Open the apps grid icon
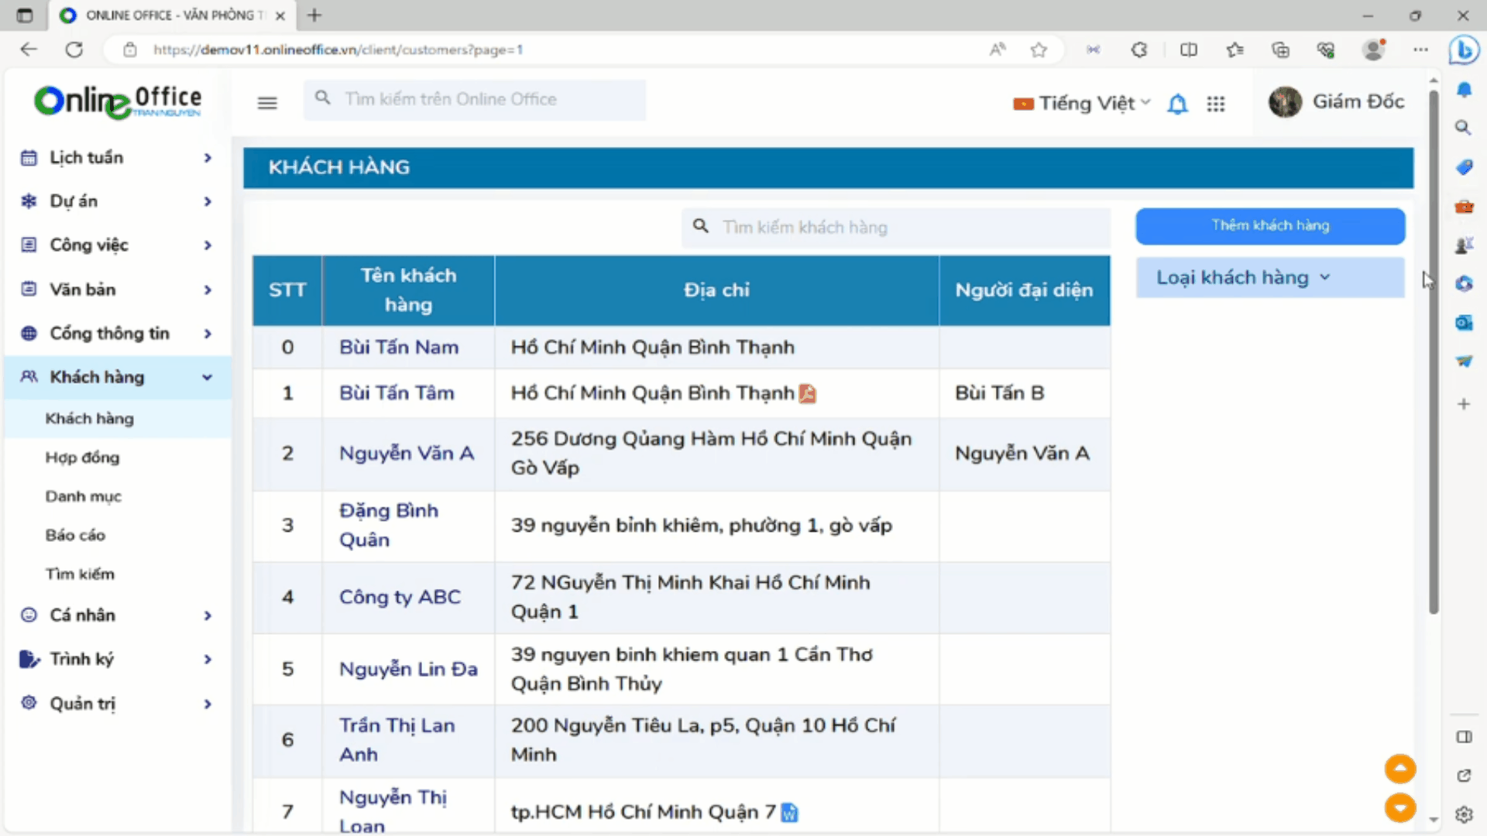Viewport: 1487px width, 836px height. (x=1216, y=104)
